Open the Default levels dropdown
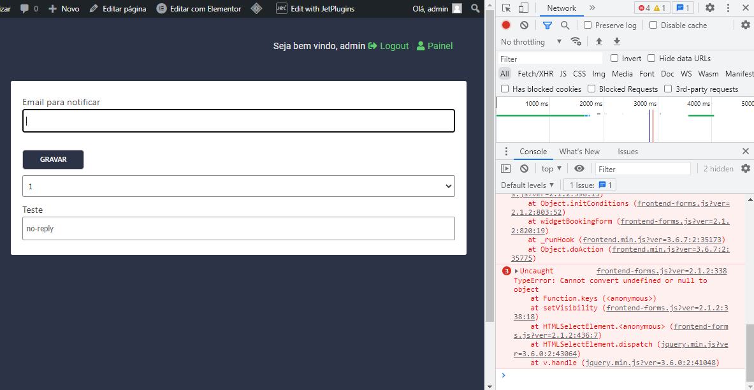 click(x=527, y=185)
